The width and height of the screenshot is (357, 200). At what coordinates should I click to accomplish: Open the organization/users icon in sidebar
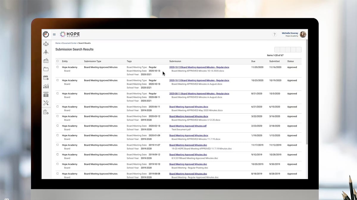(46, 43)
